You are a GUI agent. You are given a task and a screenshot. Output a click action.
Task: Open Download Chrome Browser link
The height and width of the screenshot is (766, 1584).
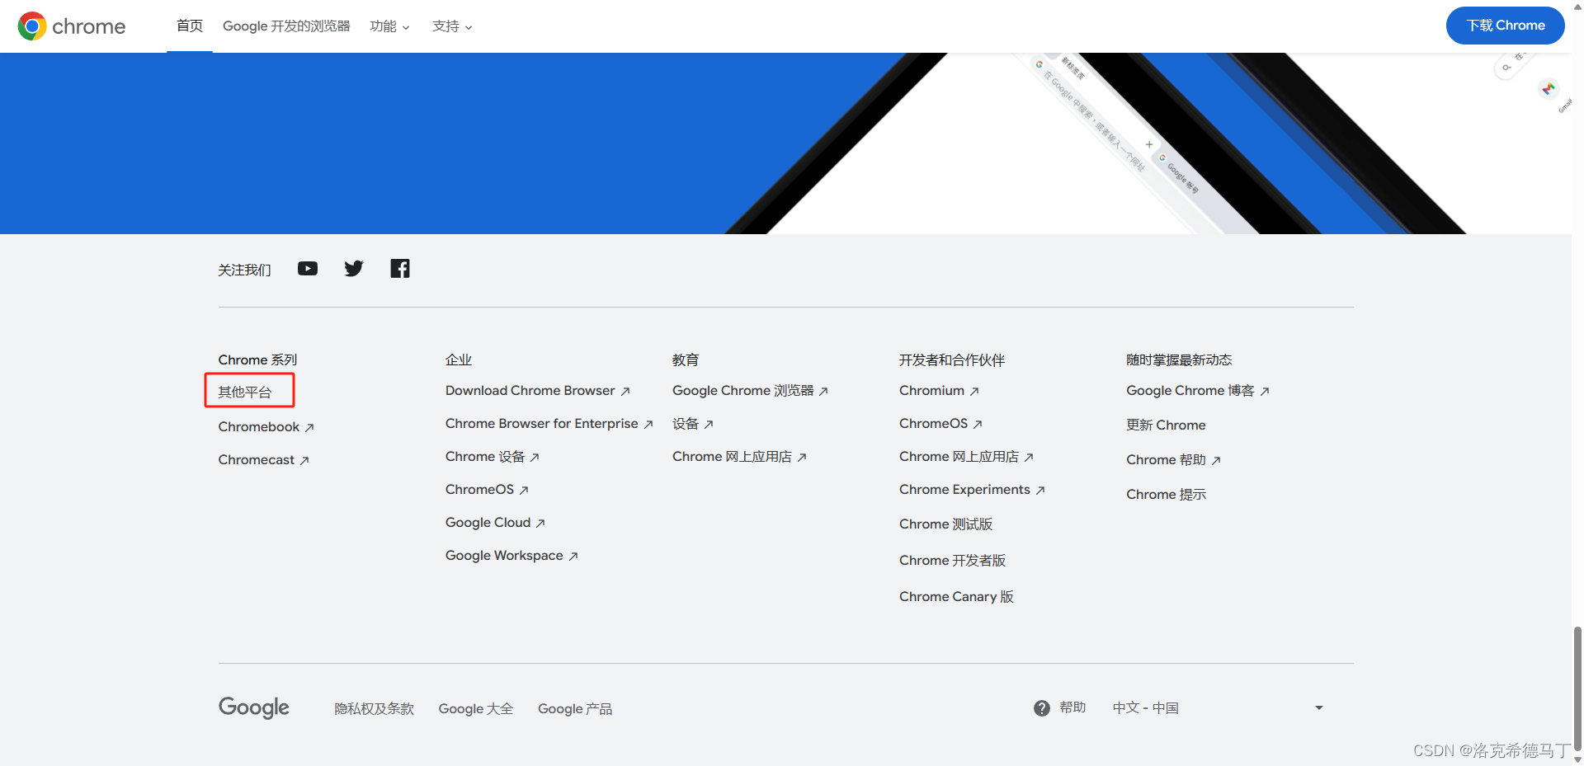click(538, 391)
